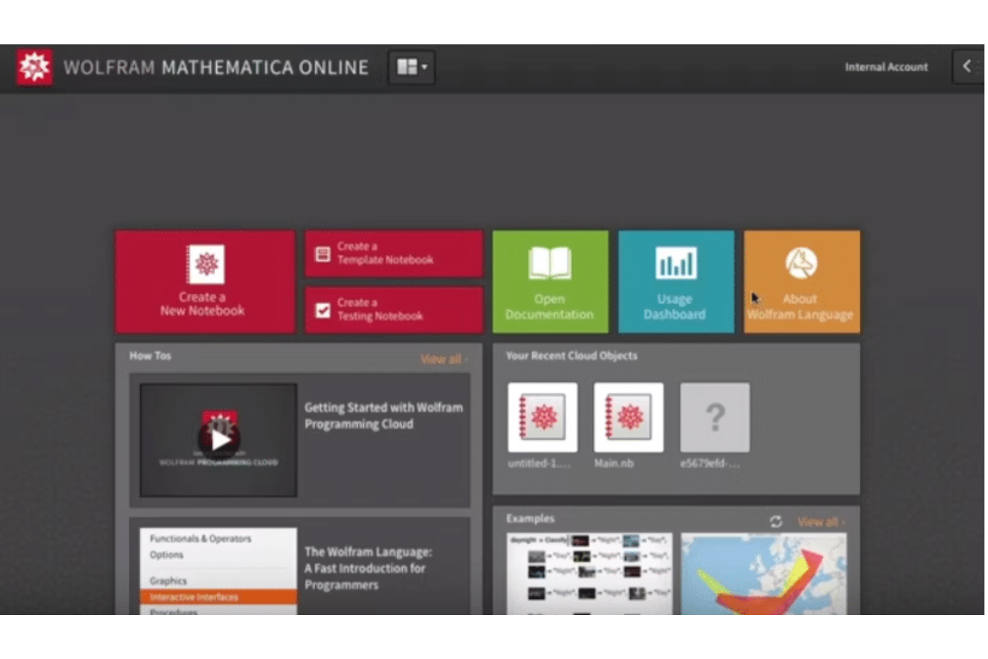The height and width of the screenshot is (659, 988).
Task: Click Create a Template Notebook button
Action: (394, 254)
